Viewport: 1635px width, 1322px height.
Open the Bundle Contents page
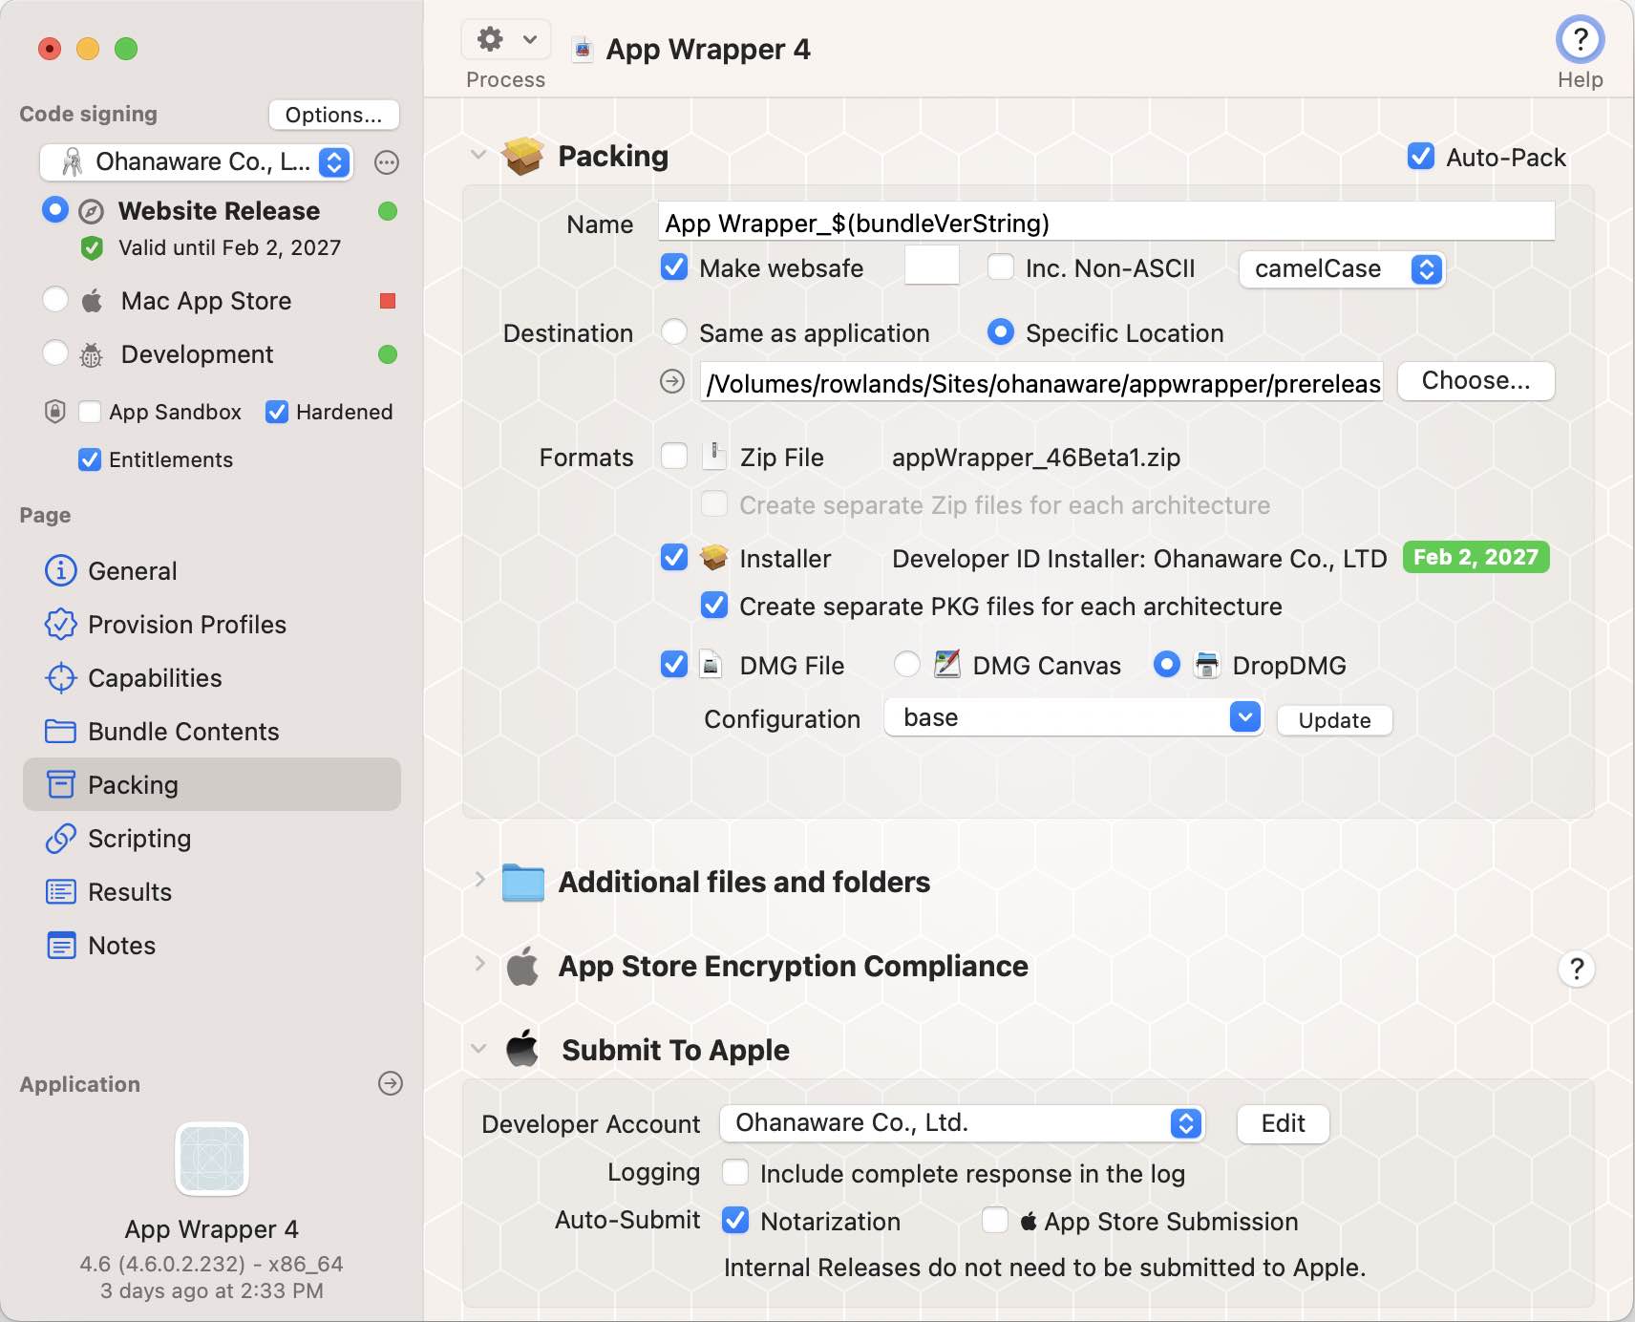coord(212,732)
